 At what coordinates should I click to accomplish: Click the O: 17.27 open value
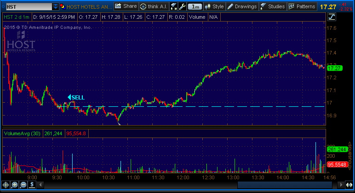tap(88, 17)
